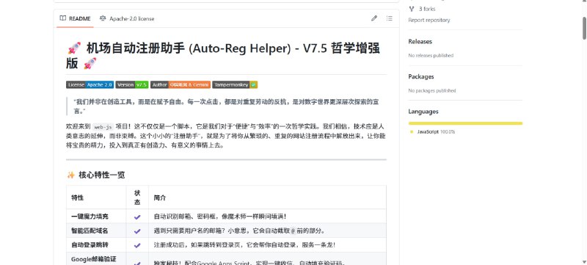Screen dimensions: 587x265
Task: Click the License Apache 2.0 badge
Action: (x=90, y=85)
